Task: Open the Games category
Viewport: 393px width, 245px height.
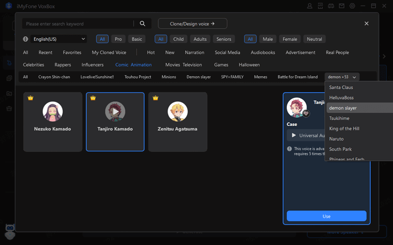Action: click(221, 65)
